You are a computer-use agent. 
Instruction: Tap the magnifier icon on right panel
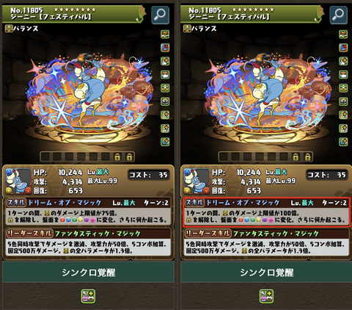pos(338,15)
